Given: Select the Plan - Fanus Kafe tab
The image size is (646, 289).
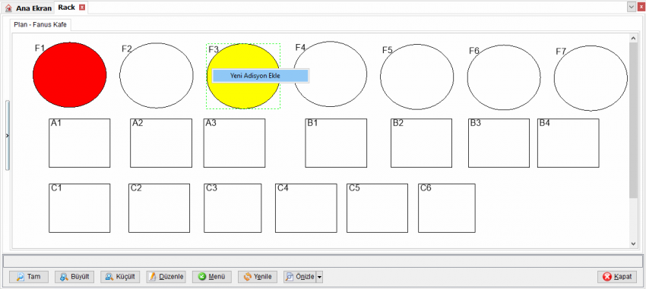Looking at the screenshot, I should tap(40, 25).
